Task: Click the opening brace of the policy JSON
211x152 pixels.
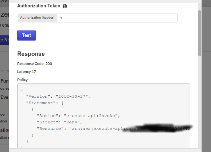Action: pyautogui.click(x=22, y=90)
